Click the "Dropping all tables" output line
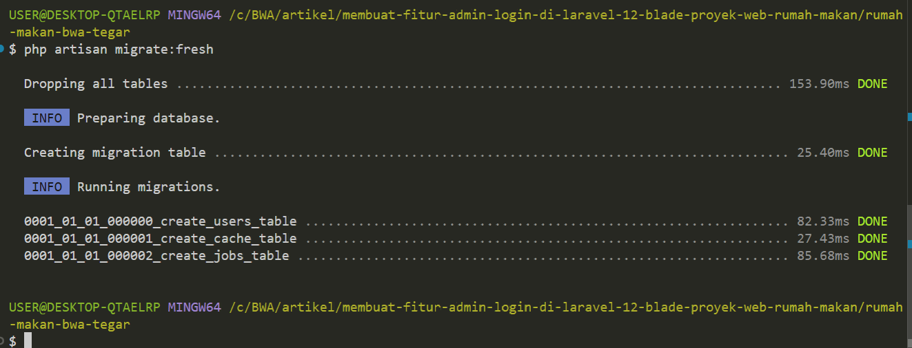912x348 pixels. [96, 84]
